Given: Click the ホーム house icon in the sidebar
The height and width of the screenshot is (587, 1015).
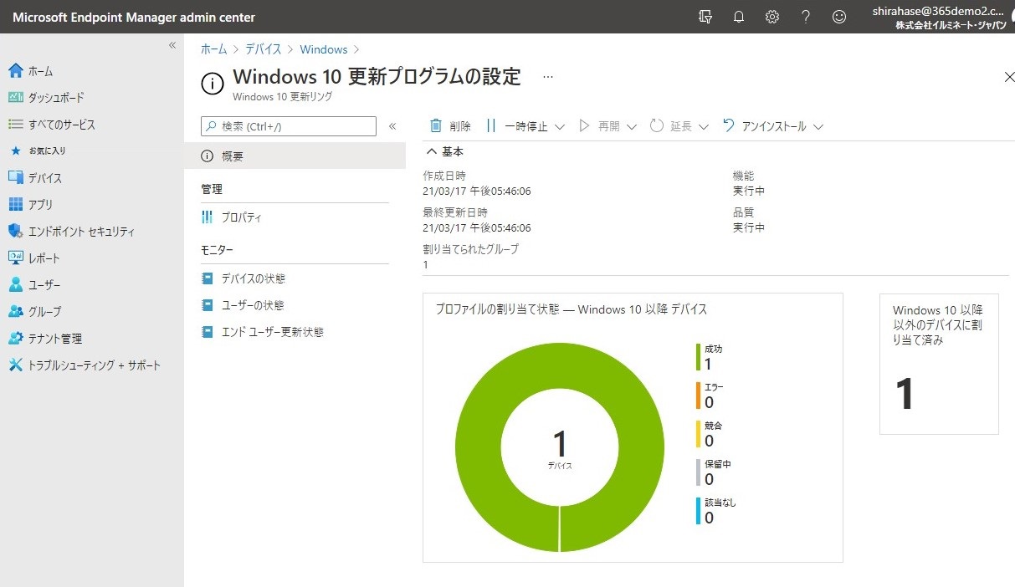Looking at the screenshot, I should [x=15, y=71].
